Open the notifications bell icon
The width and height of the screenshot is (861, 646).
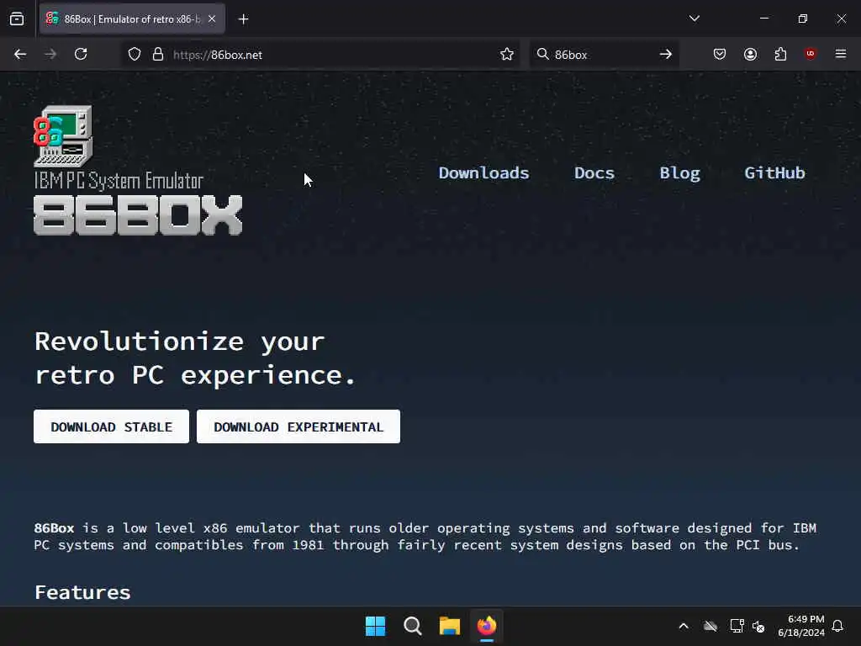[838, 626]
